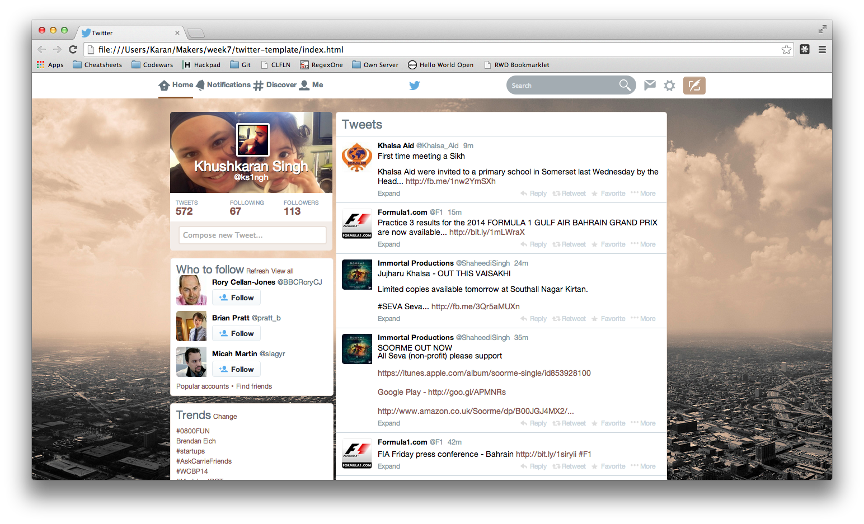This screenshot has height=524, width=864.
Task: Open the #AskCarrieFriends trend
Action: pos(204,461)
